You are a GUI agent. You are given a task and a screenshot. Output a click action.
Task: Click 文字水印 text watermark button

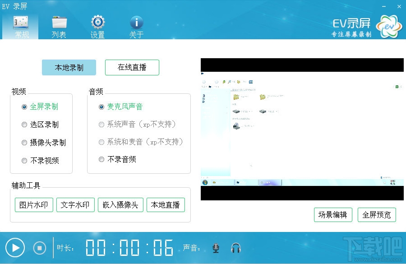[75, 205]
